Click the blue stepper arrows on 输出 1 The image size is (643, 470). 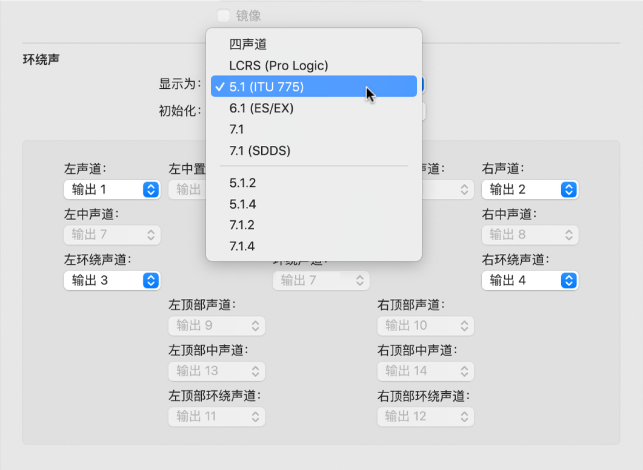point(151,189)
